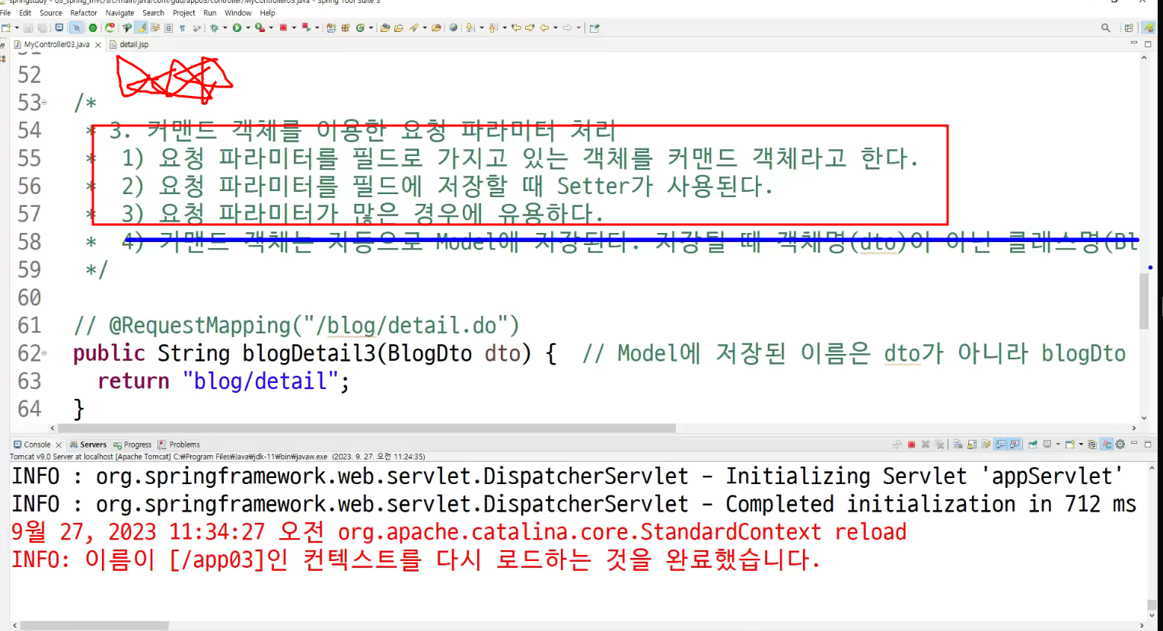
Task: Close the Console view tab
Action: tap(59, 445)
